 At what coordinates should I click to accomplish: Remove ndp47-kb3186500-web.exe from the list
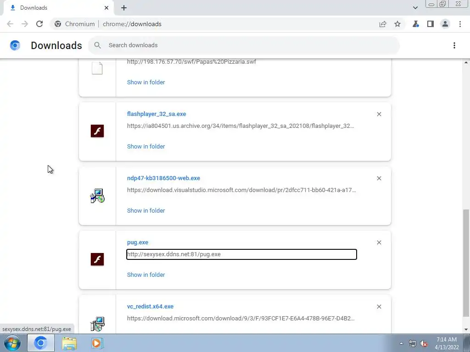click(379, 178)
